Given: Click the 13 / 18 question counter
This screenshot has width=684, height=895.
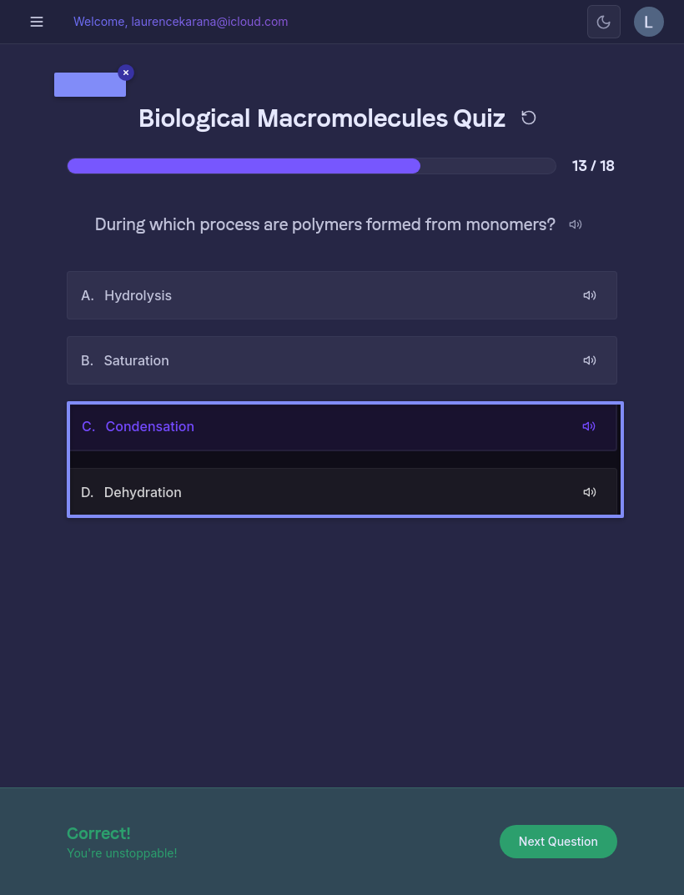Looking at the screenshot, I should pos(593,166).
